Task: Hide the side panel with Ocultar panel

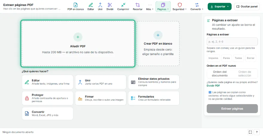Action: pyautogui.click(x=247, y=7)
